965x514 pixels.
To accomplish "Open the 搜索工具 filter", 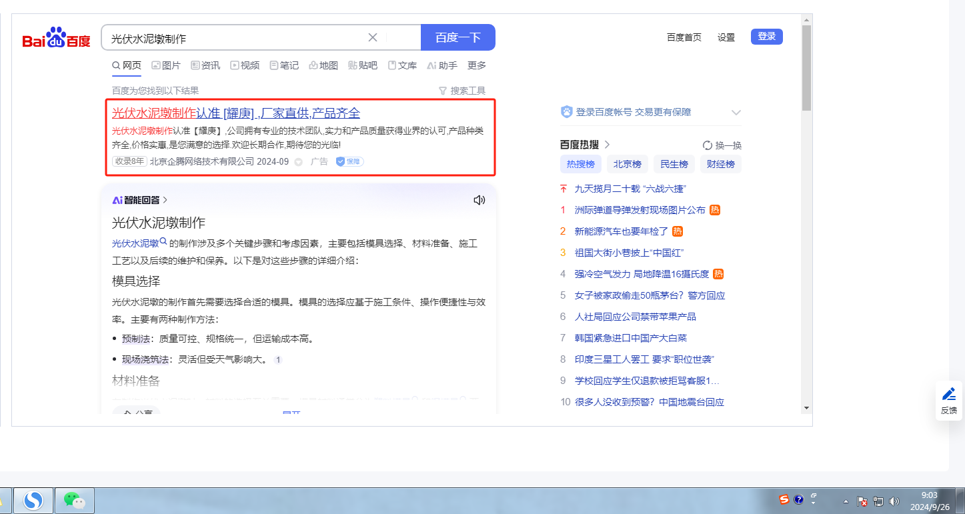I will tap(462, 91).
